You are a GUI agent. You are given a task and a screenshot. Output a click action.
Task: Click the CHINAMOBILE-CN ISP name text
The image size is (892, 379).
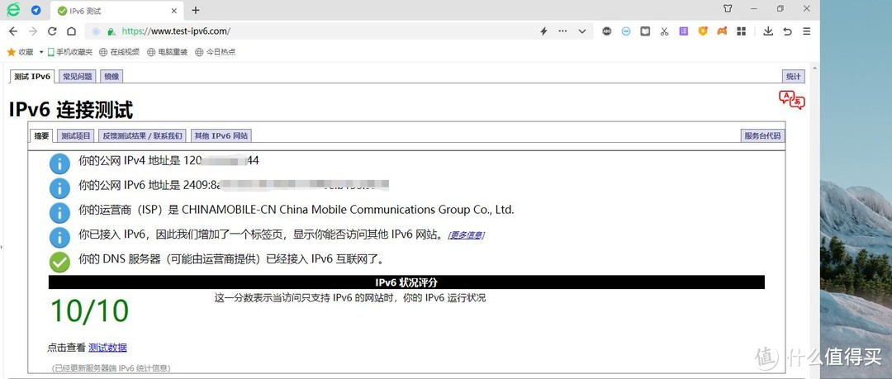pyautogui.click(x=348, y=210)
